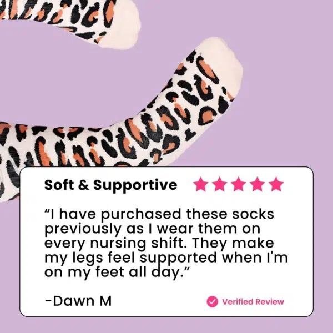Click the pink verified checkmark badge
The image size is (333, 333).
(212, 301)
